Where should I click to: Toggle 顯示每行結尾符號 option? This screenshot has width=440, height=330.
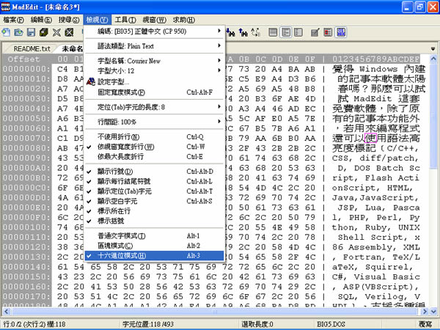(x=154, y=181)
